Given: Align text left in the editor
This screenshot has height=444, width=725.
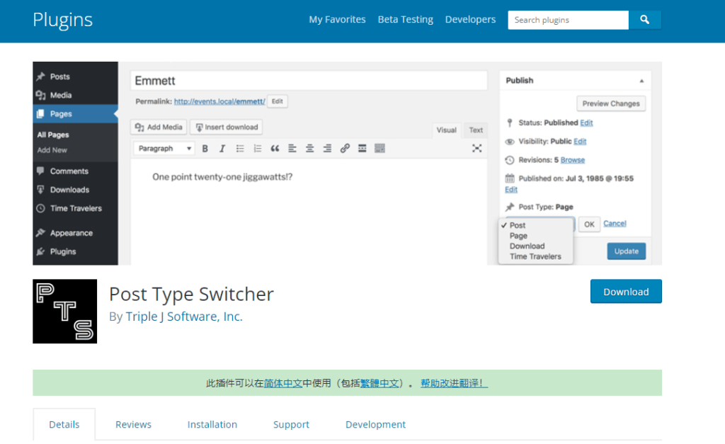Looking at the screenshot, I should coord(292,149).
